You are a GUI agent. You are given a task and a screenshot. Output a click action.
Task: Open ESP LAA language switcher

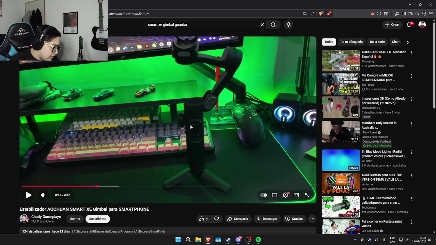[392, 240]
